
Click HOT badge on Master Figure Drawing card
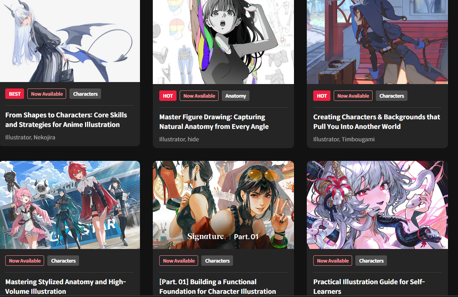pyautogui.click(x=168, y=96)
